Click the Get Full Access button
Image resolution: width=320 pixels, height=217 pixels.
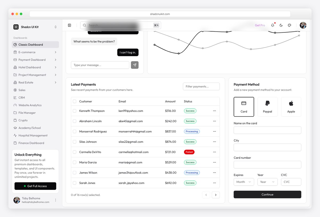tap(35, 186)
